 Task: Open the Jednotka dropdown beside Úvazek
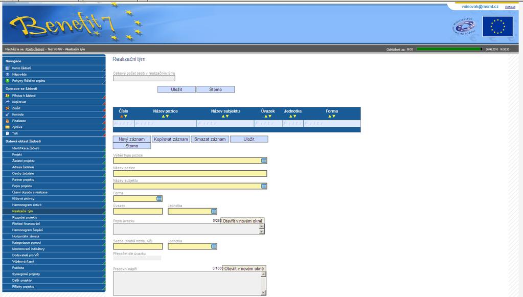[214, 211]
